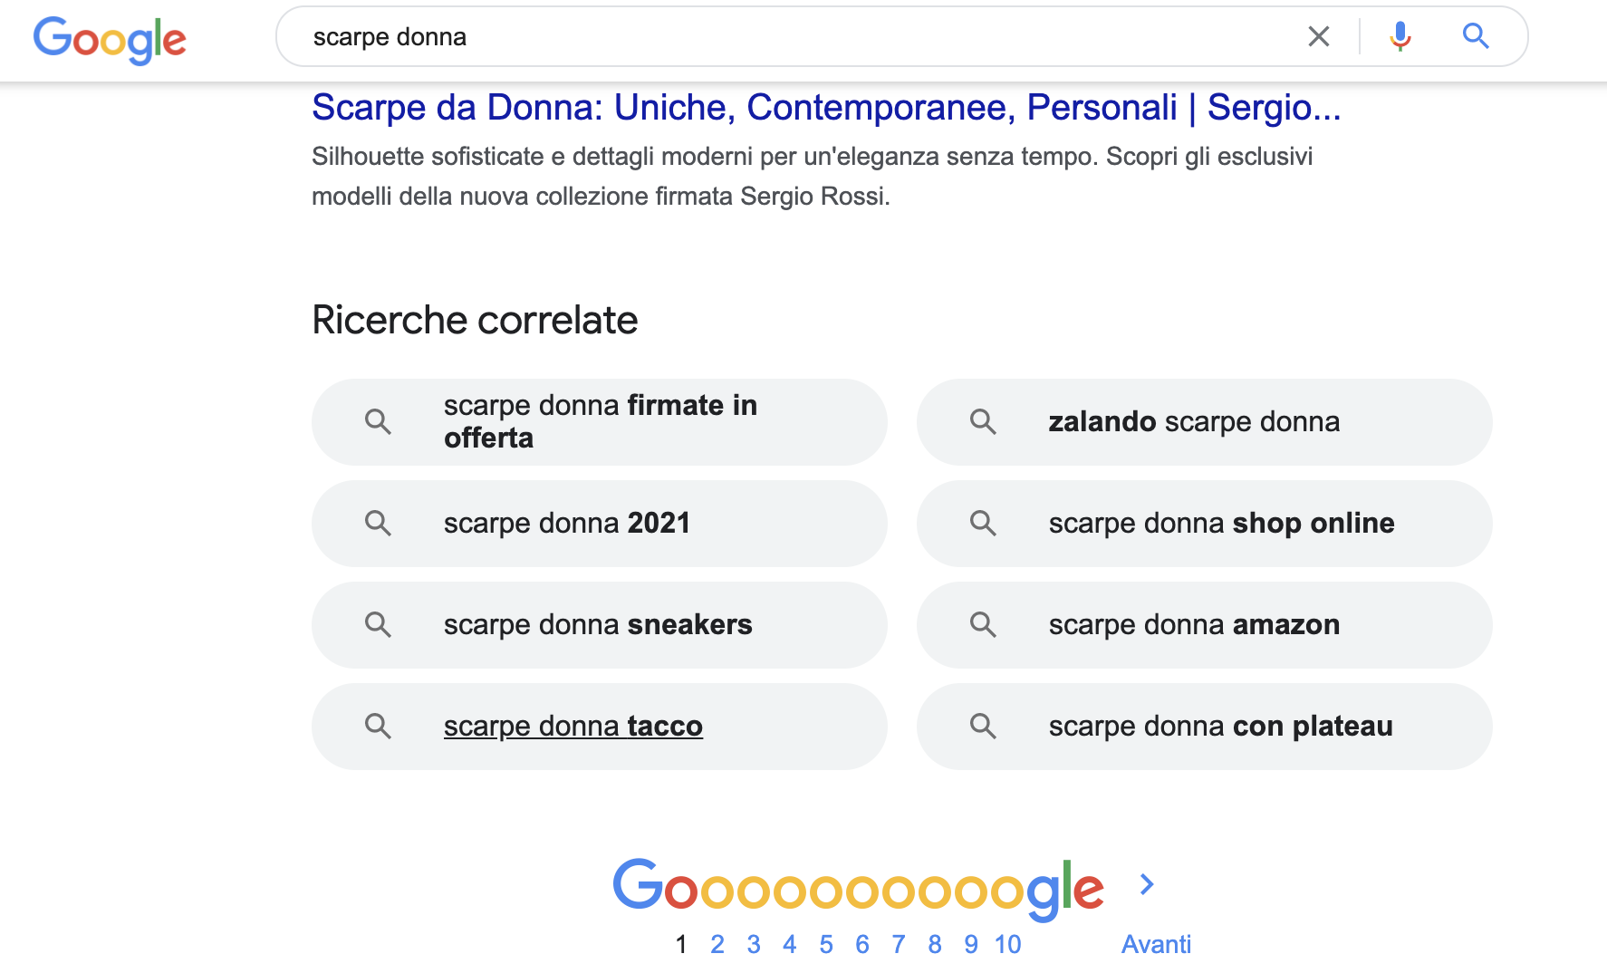1607x973 pixels.
Task: Open the Sergio Rossi result title link
Action: click(825, 108)
